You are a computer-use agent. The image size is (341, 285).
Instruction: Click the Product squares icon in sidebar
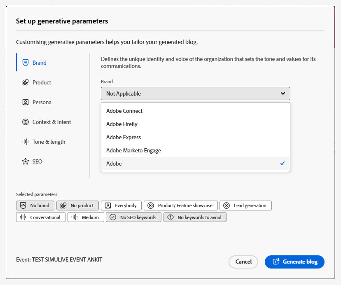(26, 82)
